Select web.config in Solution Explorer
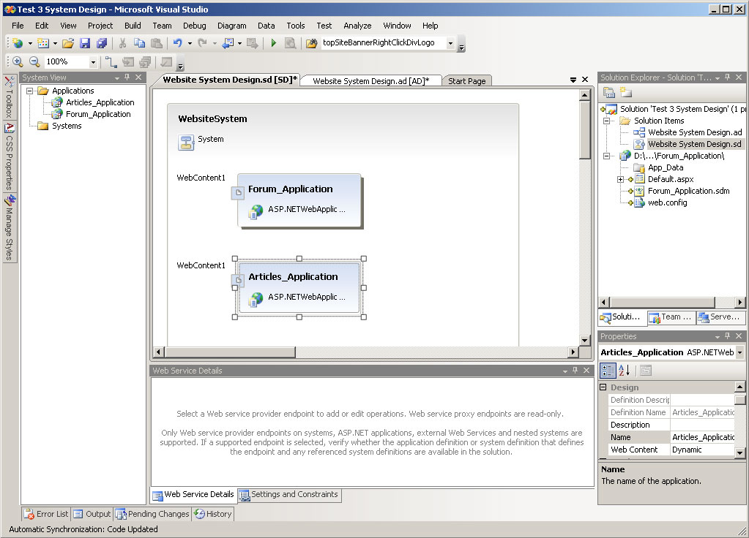 [x=667, y=202]
